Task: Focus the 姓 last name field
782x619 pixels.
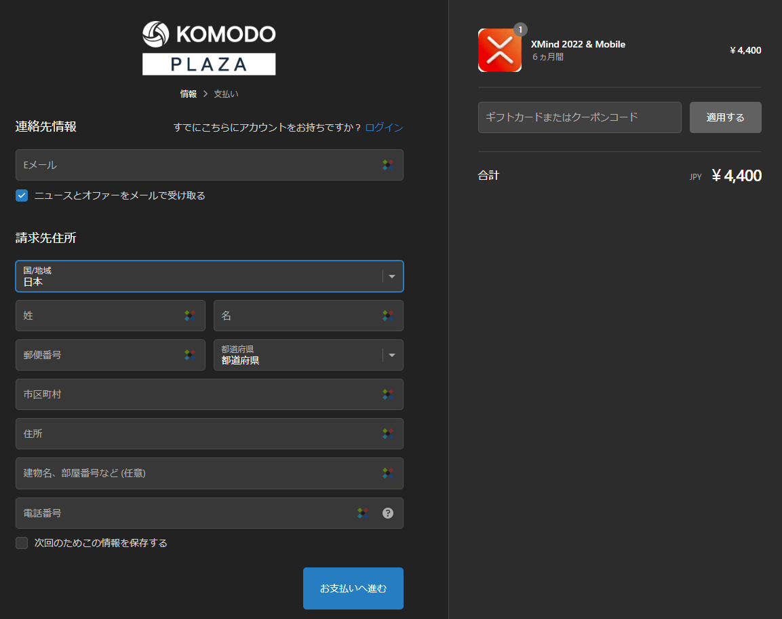Action: tap(111, 316)
